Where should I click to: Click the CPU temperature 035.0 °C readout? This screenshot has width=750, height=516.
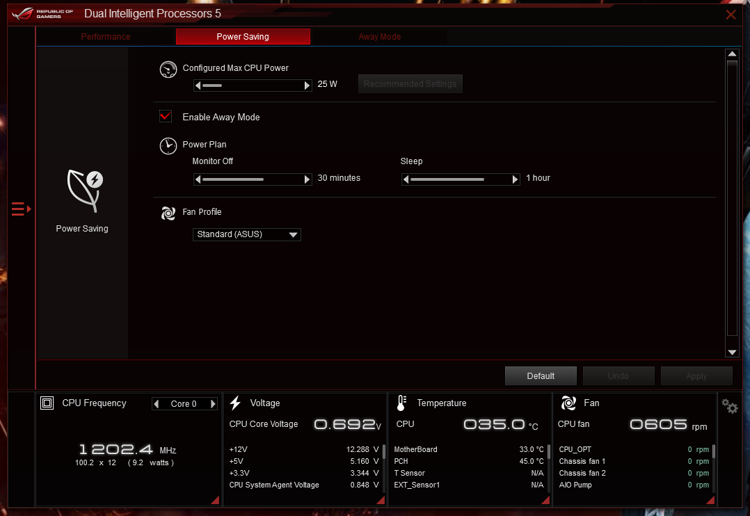click(x=501, y=424)
